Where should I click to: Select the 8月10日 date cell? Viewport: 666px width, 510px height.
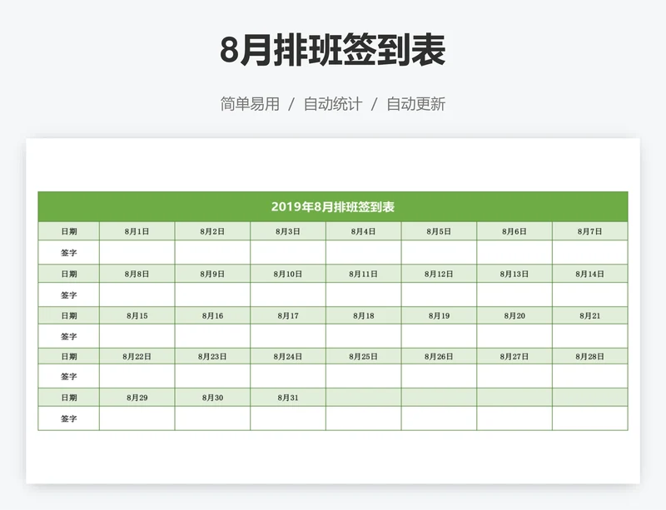288,274
